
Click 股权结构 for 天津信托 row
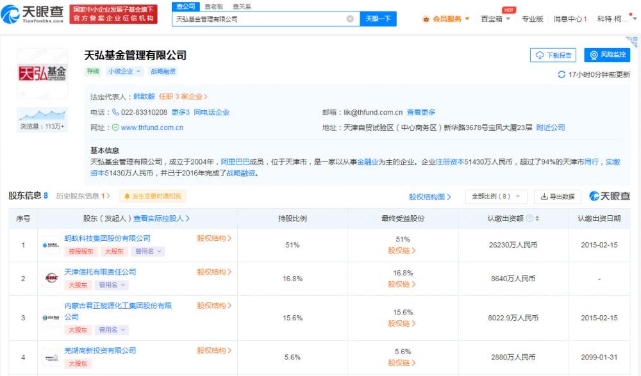point(214,272)
